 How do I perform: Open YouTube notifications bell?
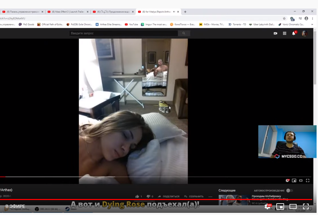point(293,33)
